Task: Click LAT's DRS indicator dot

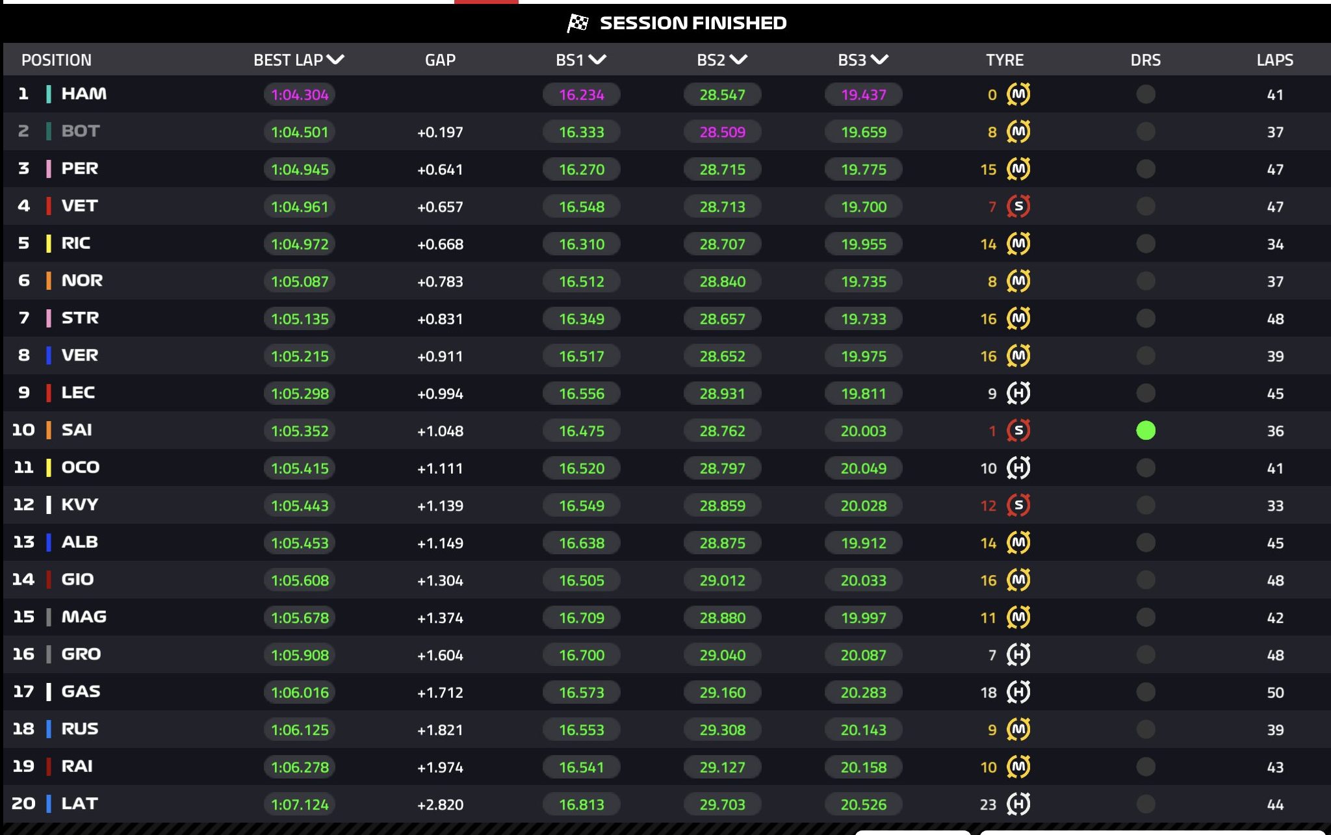Action: (x=1146, y=804)
